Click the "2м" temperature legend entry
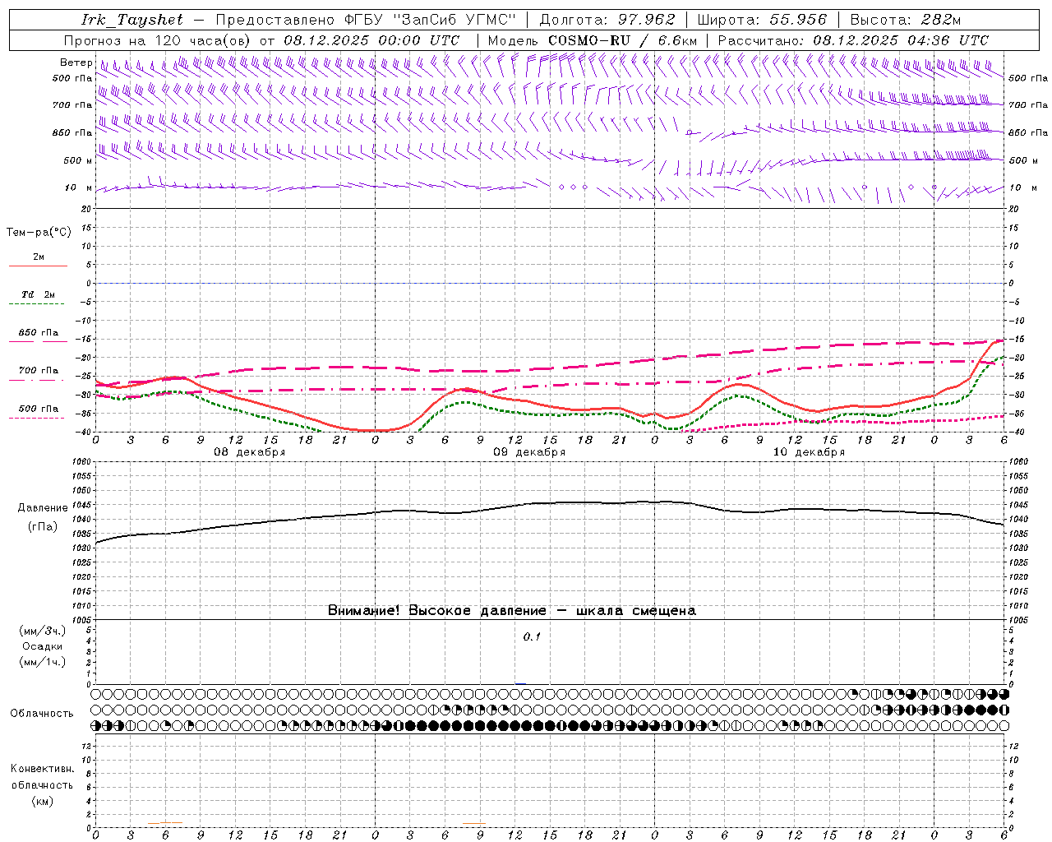 (x=39, y=257)
